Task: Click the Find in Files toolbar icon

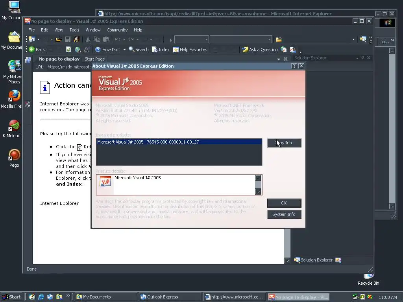Action: [363, 39]
